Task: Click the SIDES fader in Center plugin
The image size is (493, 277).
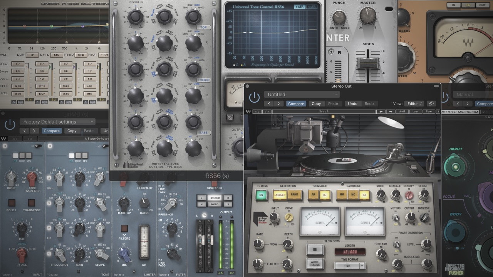Action: click(368, 63)
